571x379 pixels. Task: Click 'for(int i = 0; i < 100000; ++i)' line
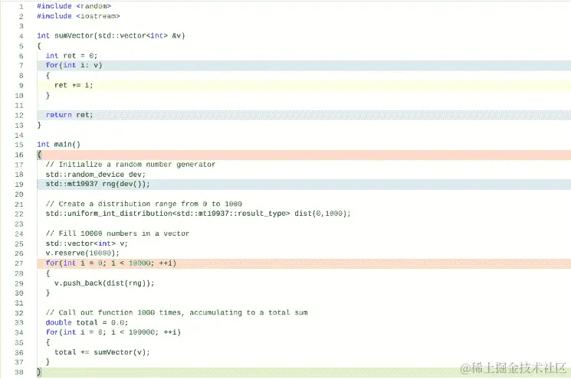[113, 332]
